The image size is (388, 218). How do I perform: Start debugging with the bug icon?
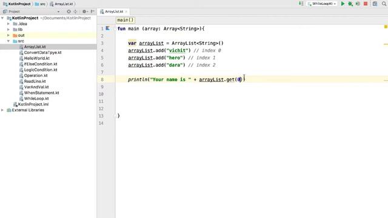(x=350, y=4)
